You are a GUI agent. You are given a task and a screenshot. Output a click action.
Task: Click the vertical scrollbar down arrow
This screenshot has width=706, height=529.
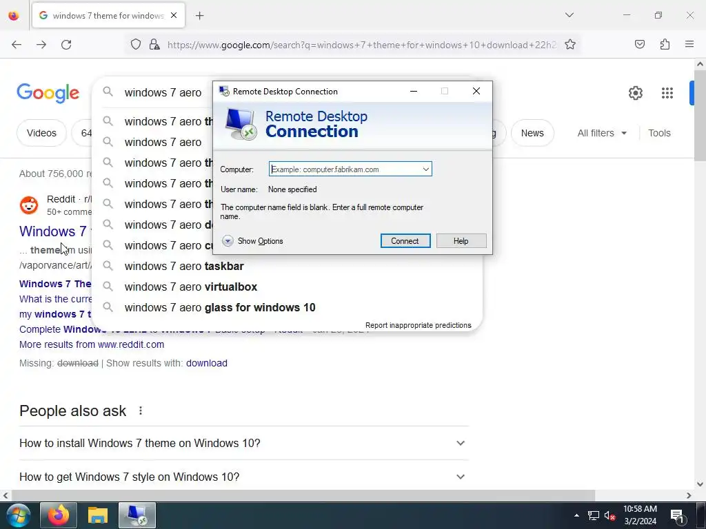[x=700, y=484]
